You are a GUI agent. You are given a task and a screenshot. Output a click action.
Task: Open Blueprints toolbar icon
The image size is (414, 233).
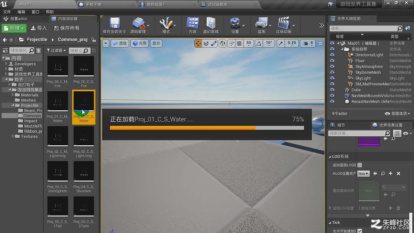(262, 25)
